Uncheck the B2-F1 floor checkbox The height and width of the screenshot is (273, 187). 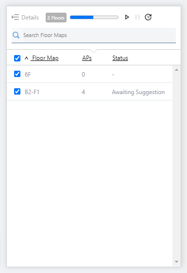[x=17, y=92]
